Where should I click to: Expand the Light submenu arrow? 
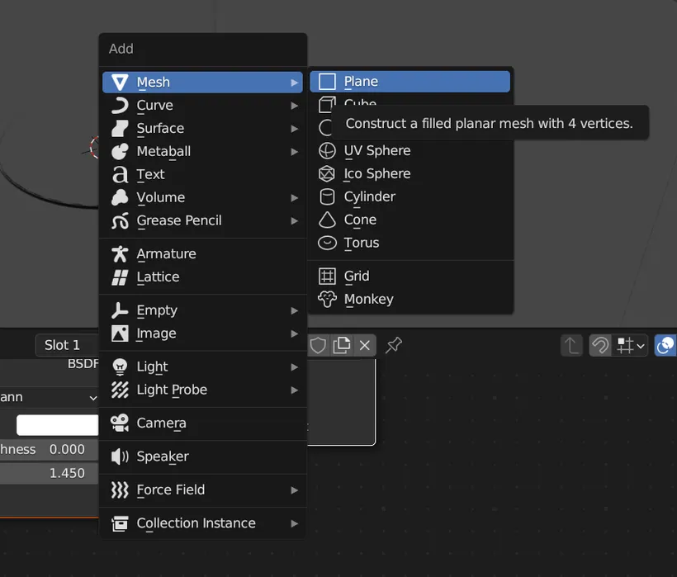pos(295,367)
